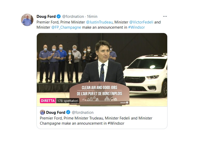Click the blue verified badge beside Doug Ford
Screen dimensions: 204x168
coord(59,16)
